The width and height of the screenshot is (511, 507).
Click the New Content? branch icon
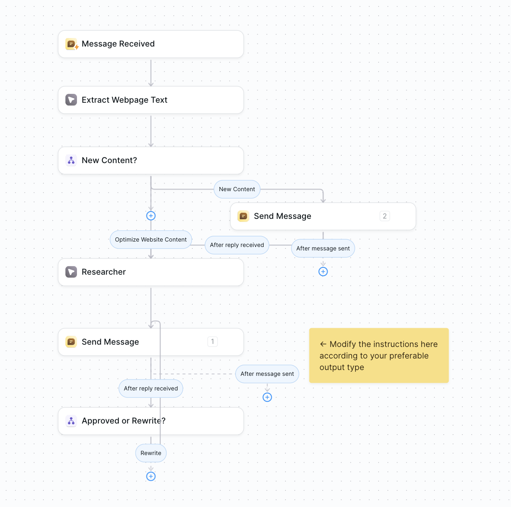(x=71, y=160)
